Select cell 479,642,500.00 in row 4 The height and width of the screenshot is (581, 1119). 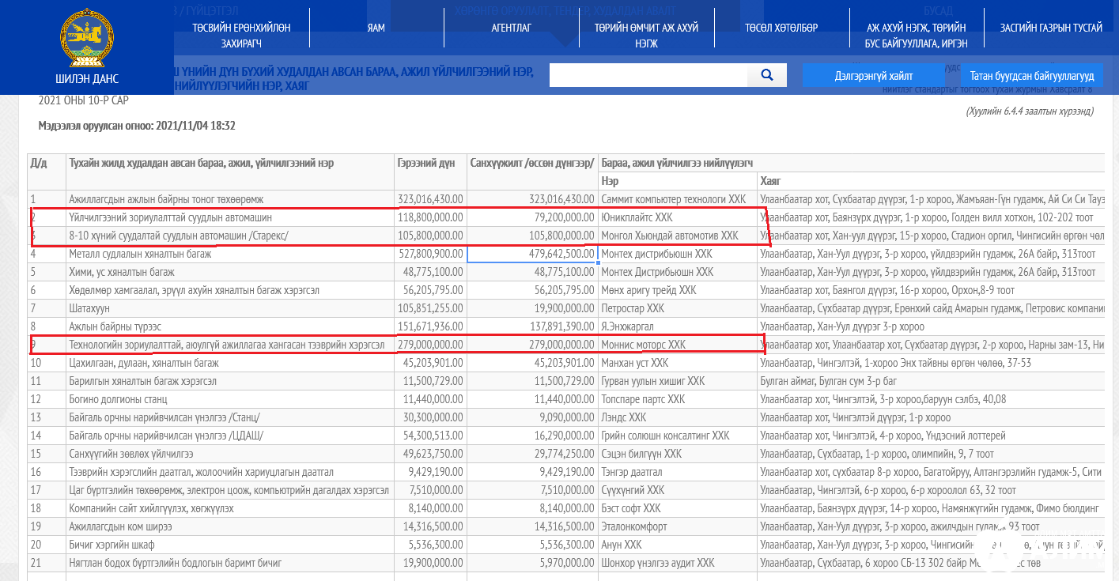pos(532,254)
